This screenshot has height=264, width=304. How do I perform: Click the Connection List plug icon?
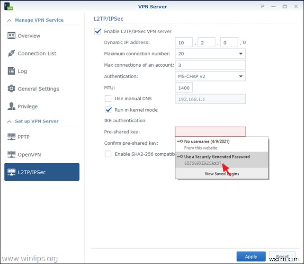point(11,53)
